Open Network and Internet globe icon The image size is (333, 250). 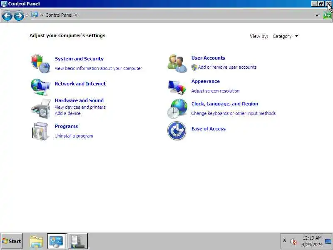coord(40,87)
